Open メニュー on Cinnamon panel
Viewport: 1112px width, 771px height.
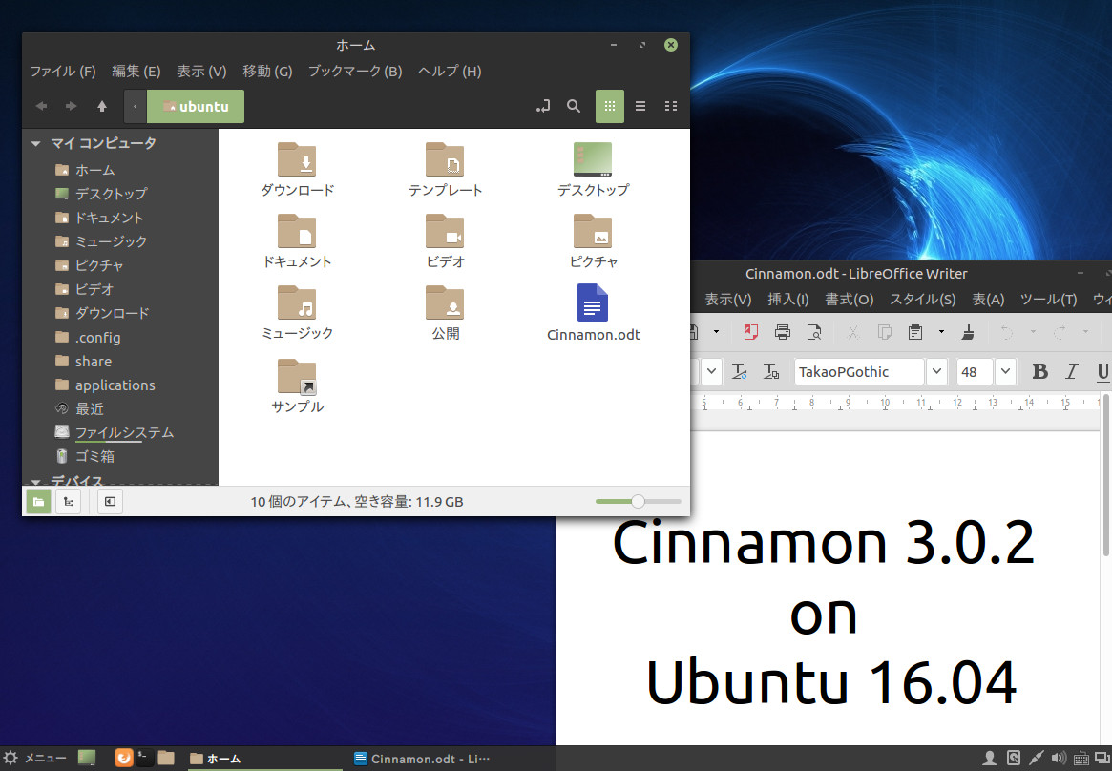pyautogui.click(x=34, y=759)
